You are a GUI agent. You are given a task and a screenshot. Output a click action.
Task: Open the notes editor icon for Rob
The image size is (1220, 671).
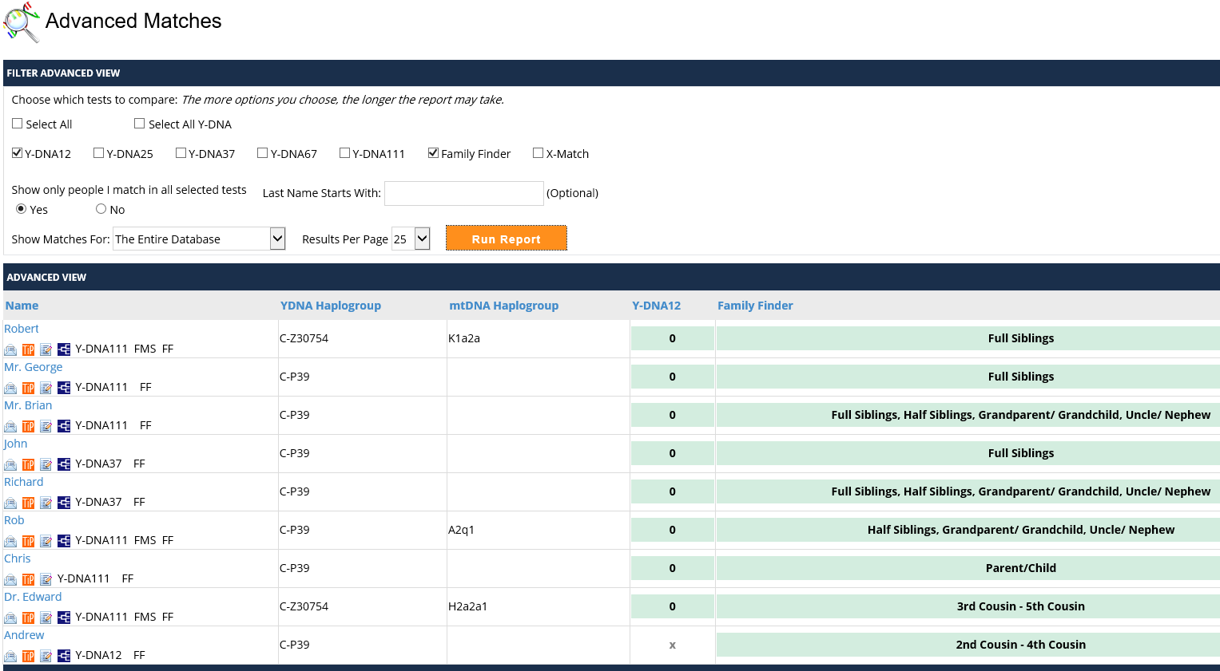(x=46, y=540)
